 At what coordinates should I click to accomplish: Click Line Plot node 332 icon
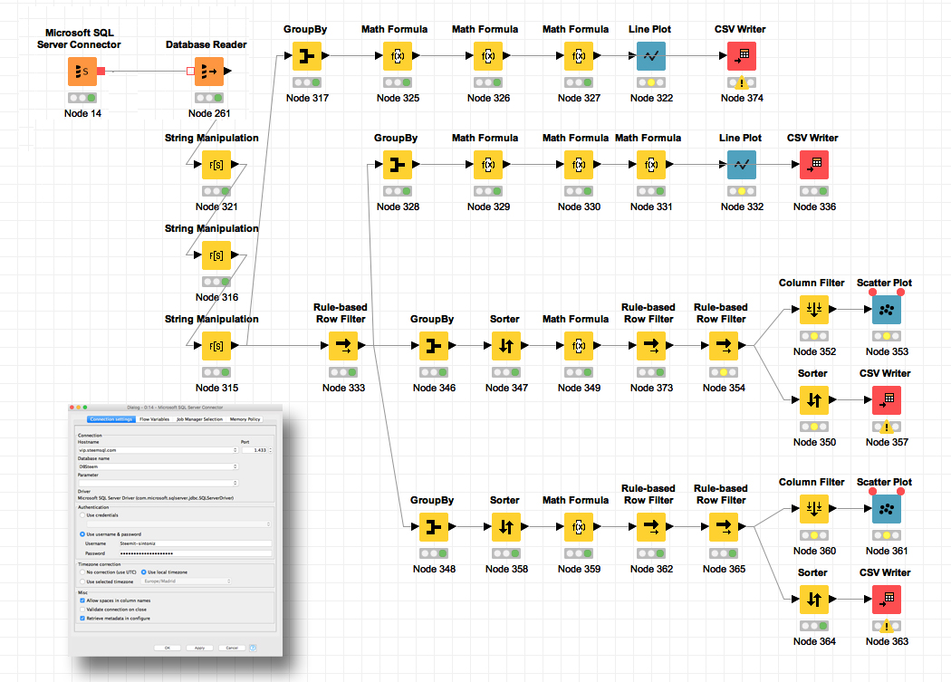pos(741,165)
